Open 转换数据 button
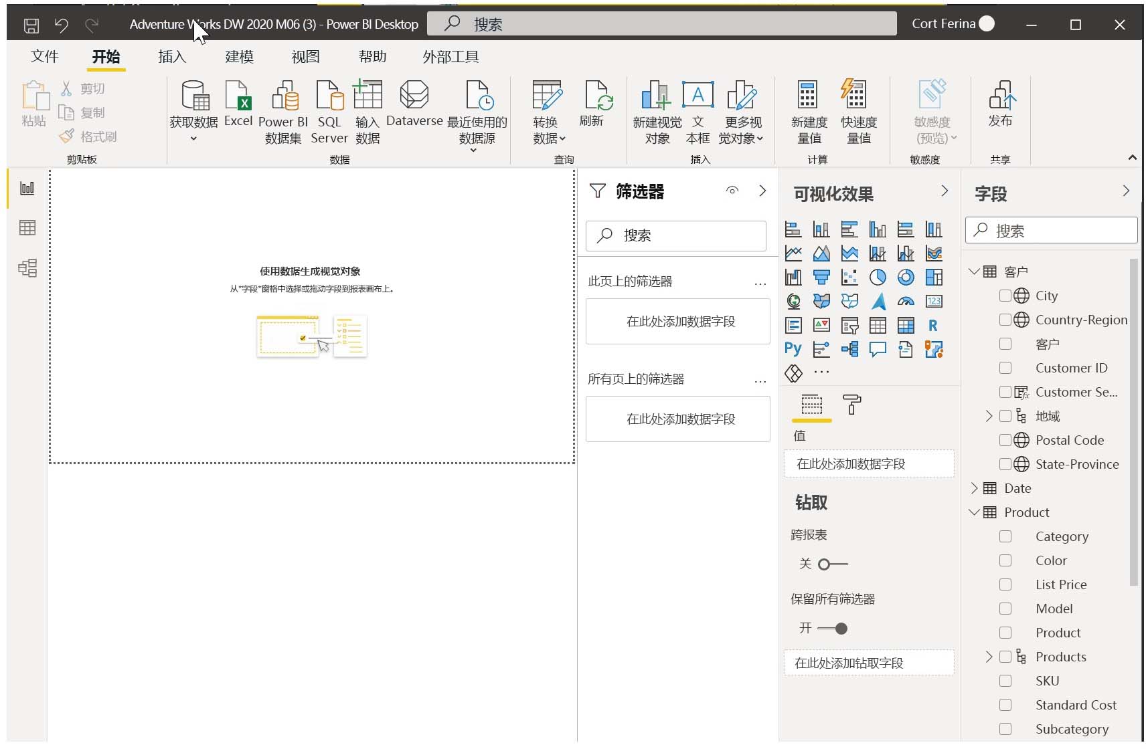The image size is (1148, 753). click(x=548, y=112)
